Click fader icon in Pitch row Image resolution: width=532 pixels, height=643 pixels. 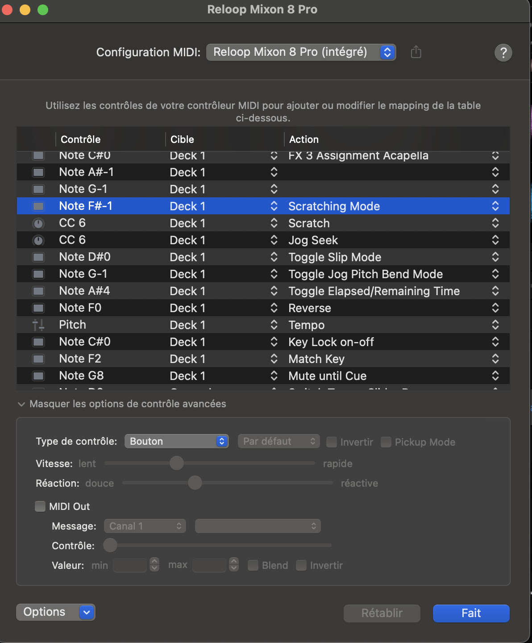point(39,325)
